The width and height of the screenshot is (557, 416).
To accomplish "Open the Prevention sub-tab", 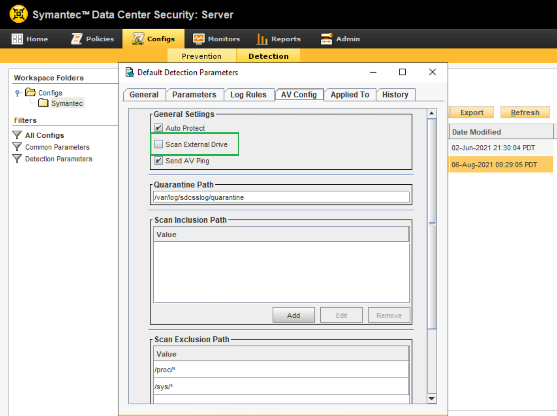I will (202, 56).
